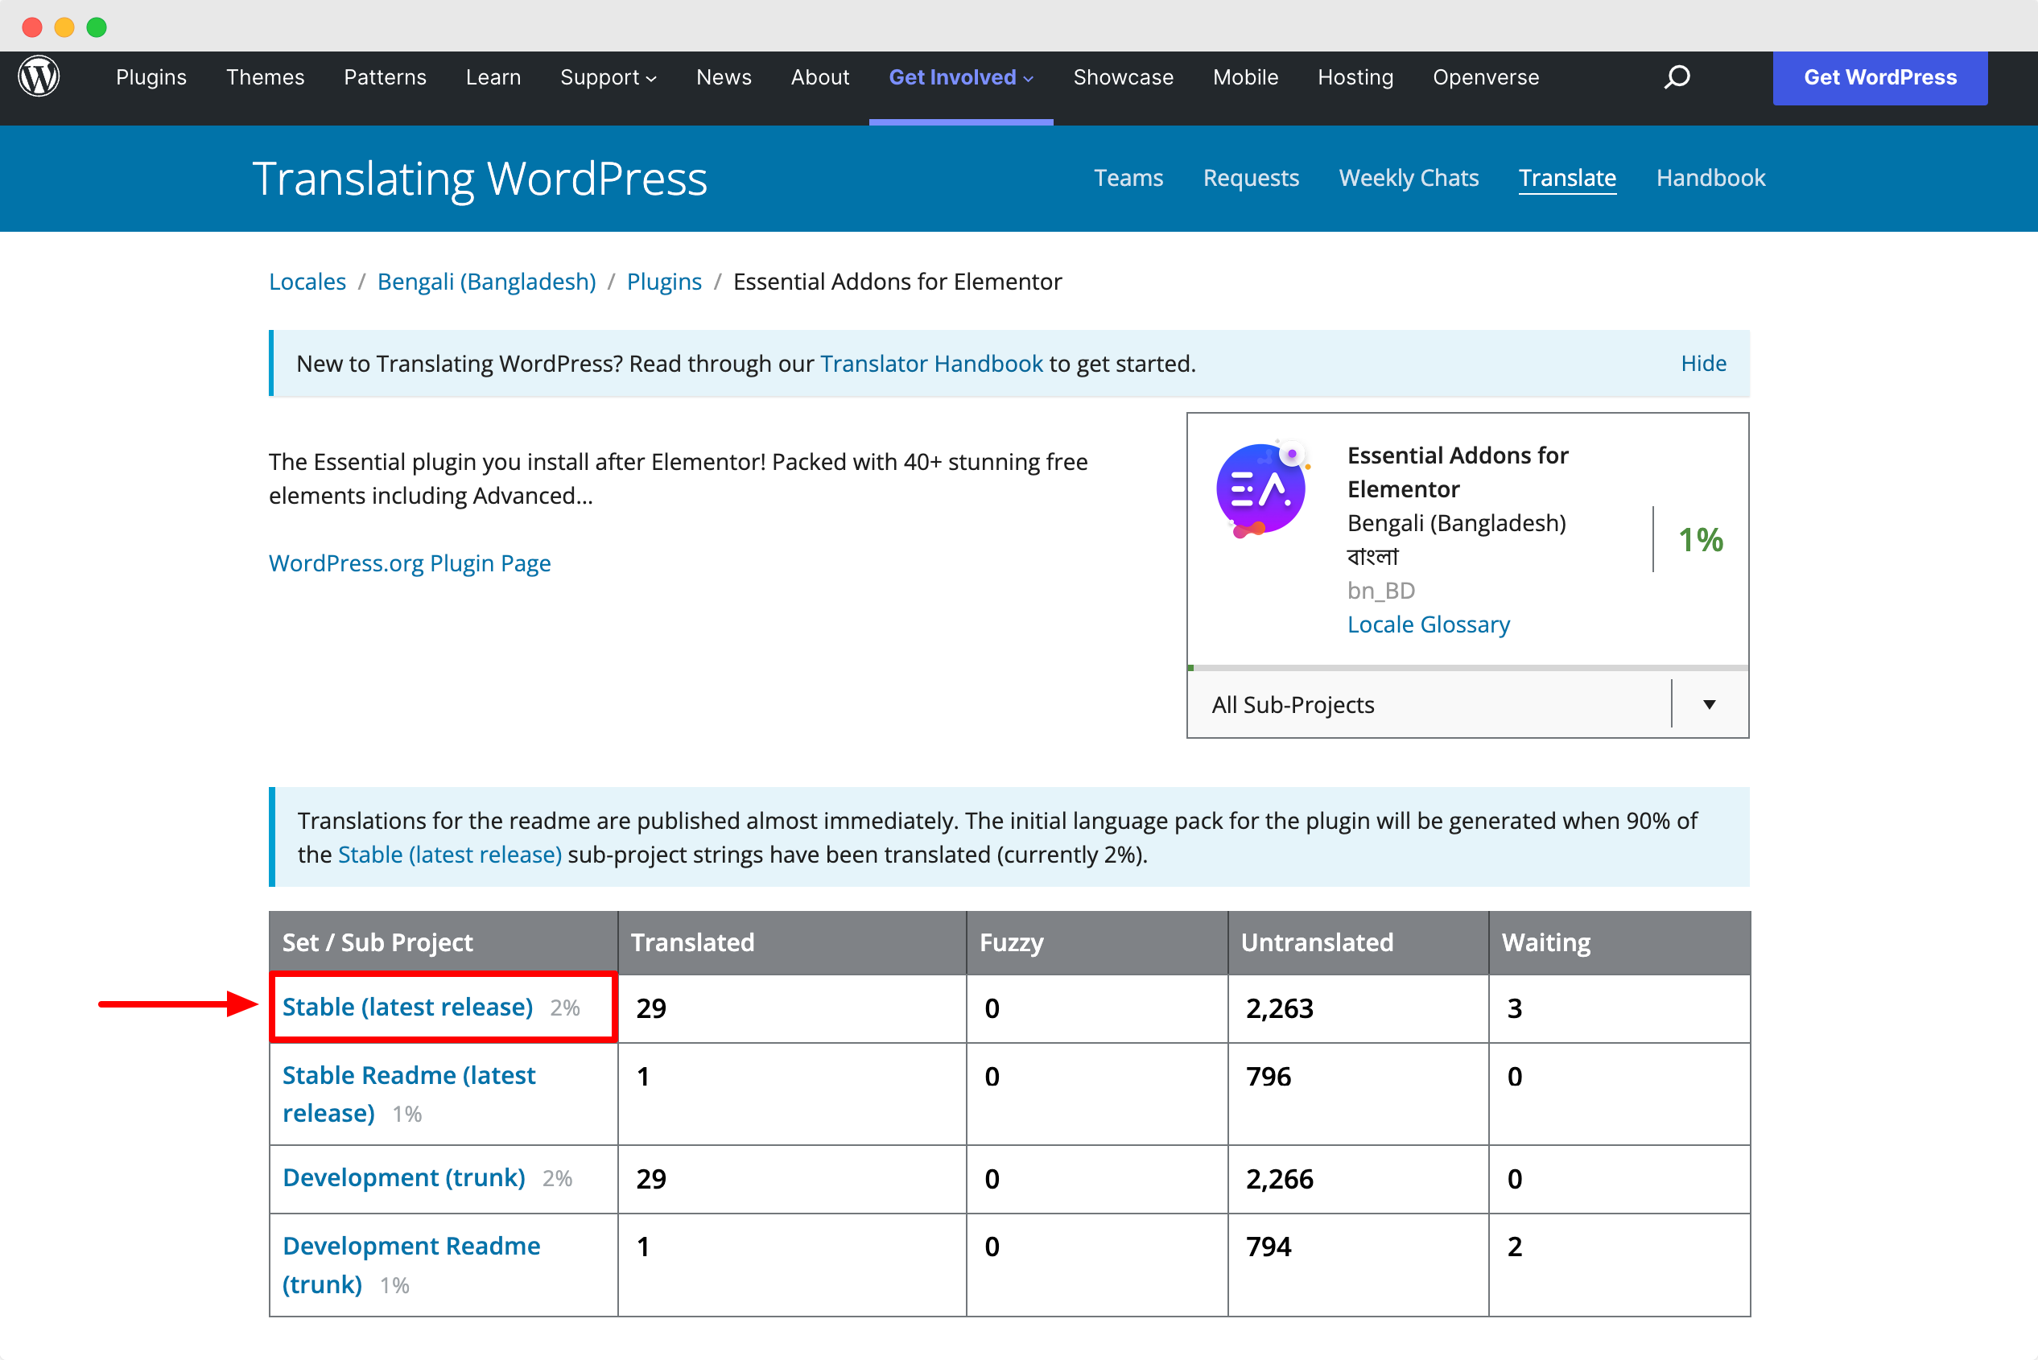Viewport: 2038px width, 1360px height.
Task: Click waiting count 2 in Development Readme row
Action: [1514, 1247]
